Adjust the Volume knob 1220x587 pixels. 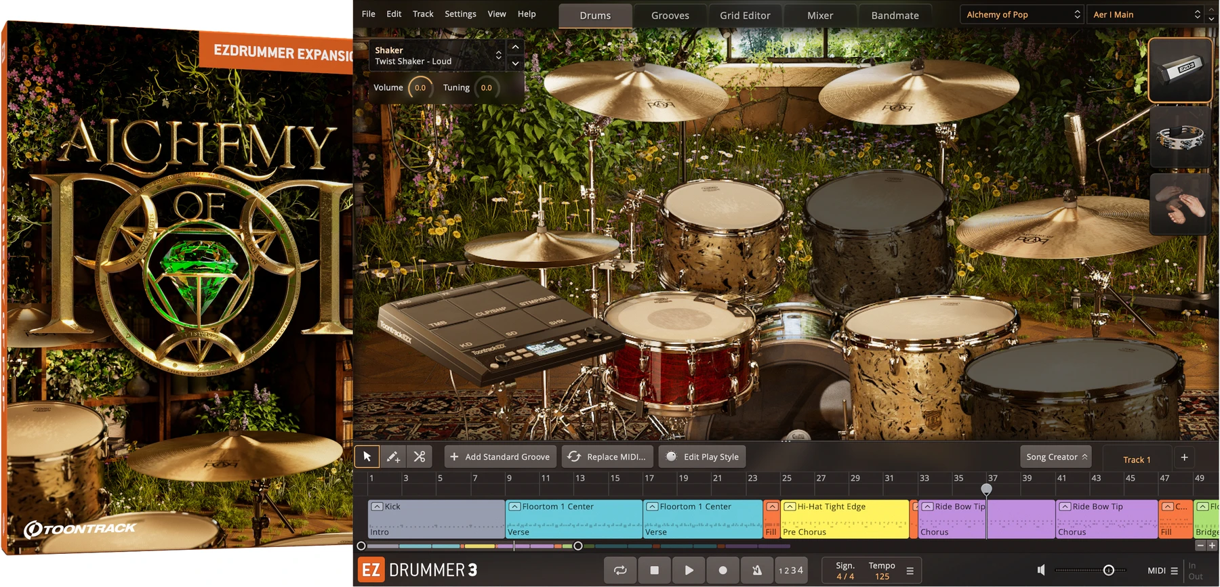coord(420,87)
